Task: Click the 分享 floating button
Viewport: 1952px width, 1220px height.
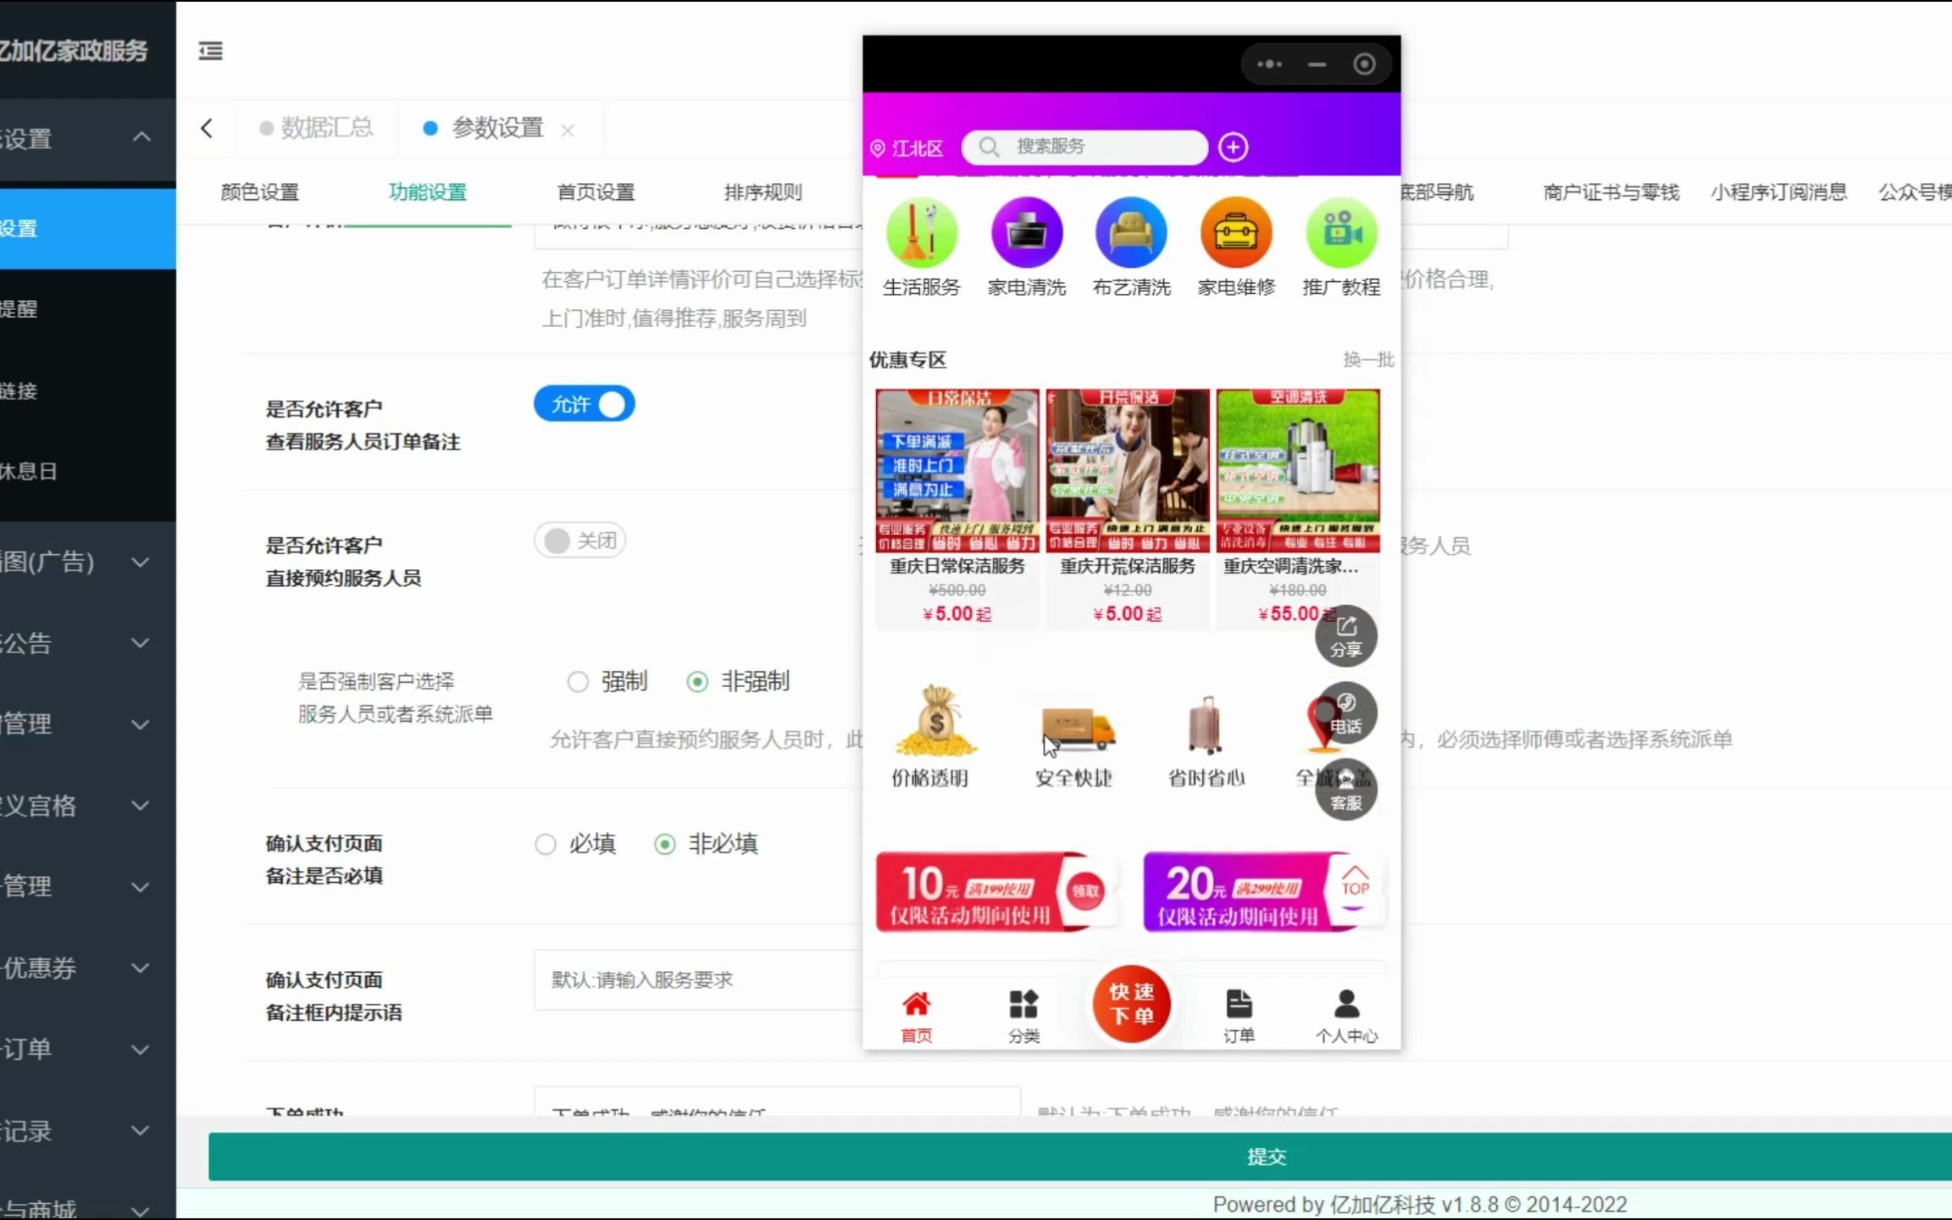Action: coord(1345,636)
